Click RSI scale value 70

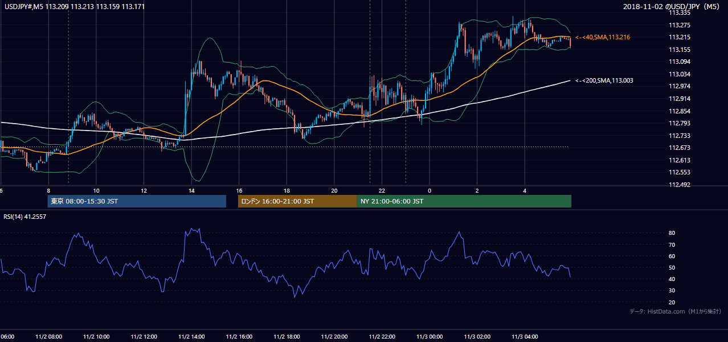coord(672,245)
